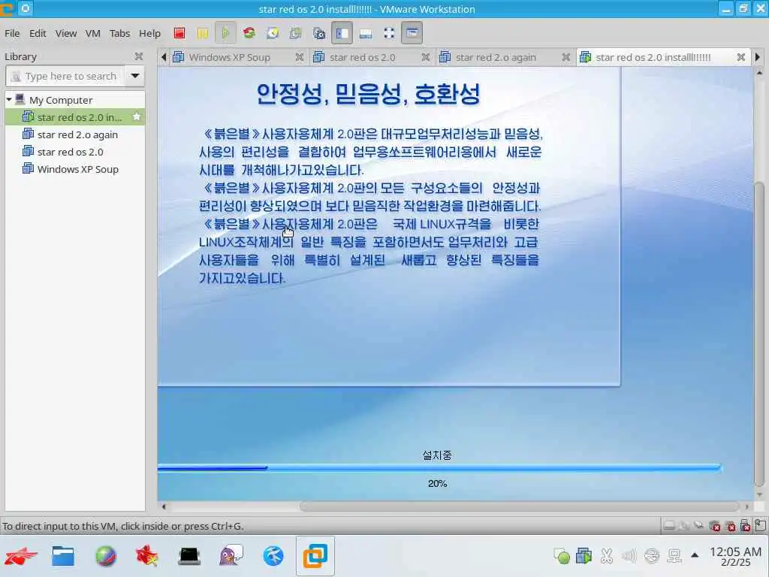Click the USB device status icon
The image size is (769, 577).
[x=746, y=526]
